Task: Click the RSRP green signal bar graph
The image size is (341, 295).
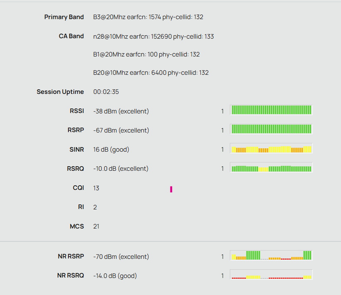Action: point(271,129)
